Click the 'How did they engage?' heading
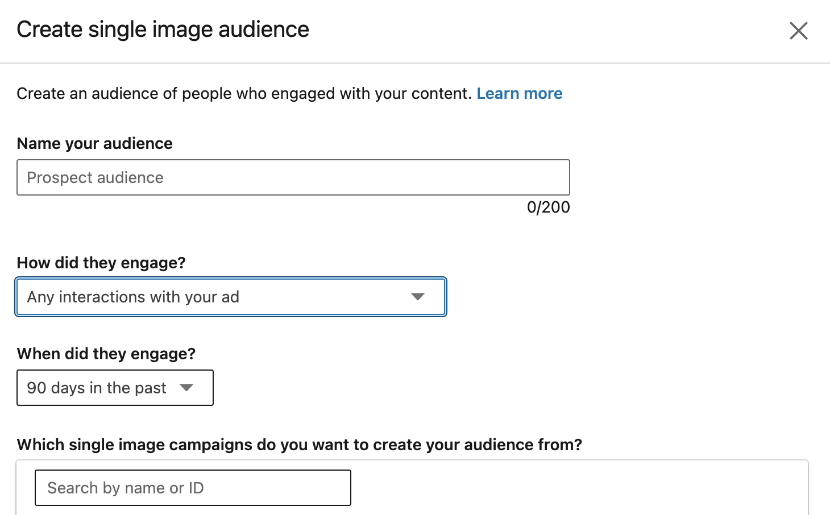This screenshot has height=515, width=830. pos(101,263)
